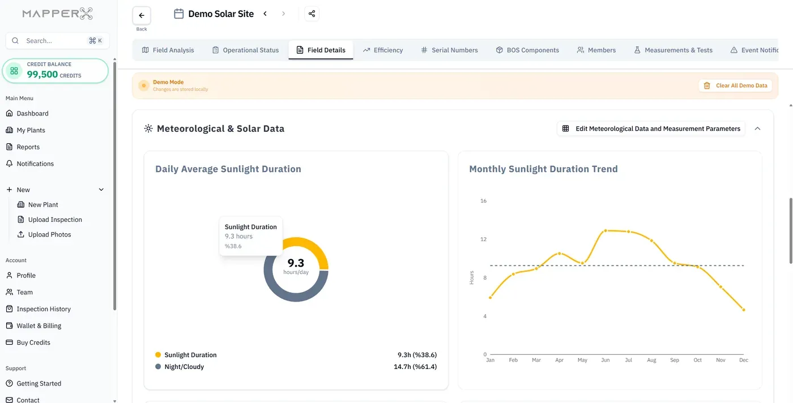Click Edit Meteorological Data and Measurement Parameters
The width and height of the screenshot is (793, 403).
click(x=651, y=128)
